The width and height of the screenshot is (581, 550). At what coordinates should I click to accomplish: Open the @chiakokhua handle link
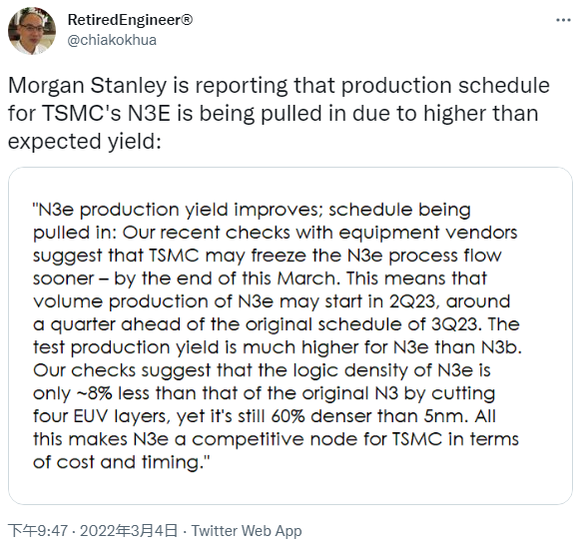(112, 40)
